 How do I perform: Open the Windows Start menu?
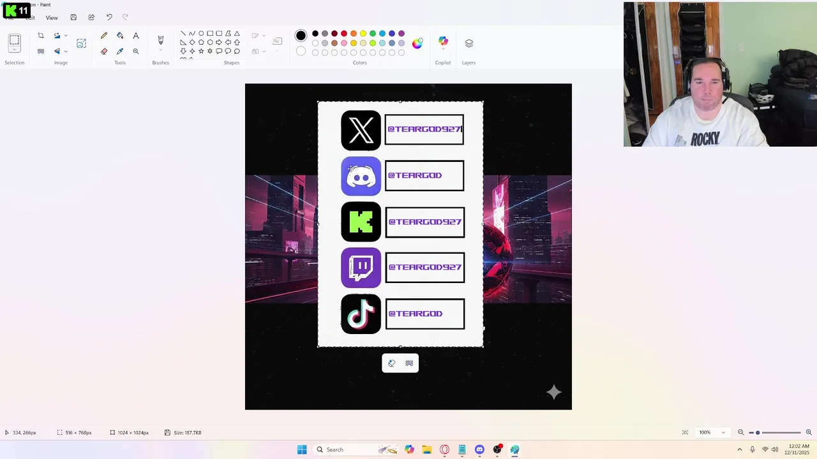[302, 449]
